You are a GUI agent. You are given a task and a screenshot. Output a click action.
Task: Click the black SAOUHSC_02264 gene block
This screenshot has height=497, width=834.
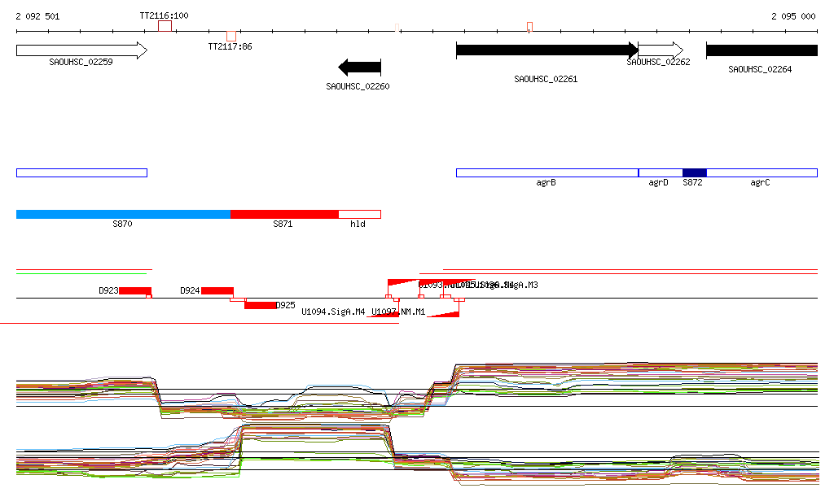pyautogui.click(x=761, y=50)
